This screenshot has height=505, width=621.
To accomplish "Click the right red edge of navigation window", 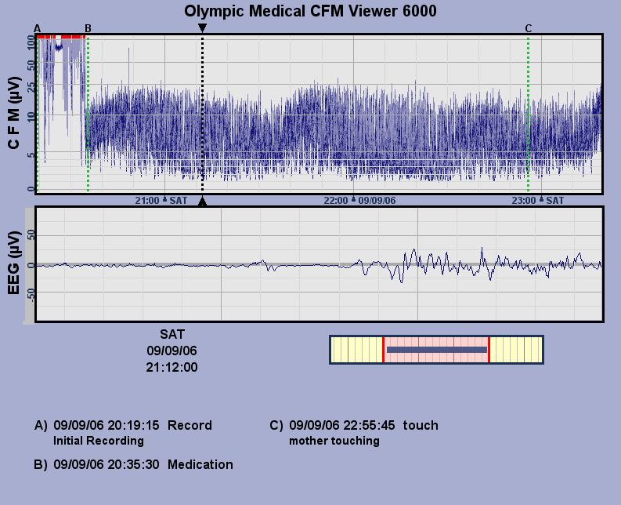I will [x=489, y=350].
